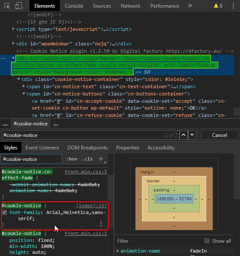Switch to the Elements tab
The height and width of the screenshot is (256, 240).
point(44,6)
